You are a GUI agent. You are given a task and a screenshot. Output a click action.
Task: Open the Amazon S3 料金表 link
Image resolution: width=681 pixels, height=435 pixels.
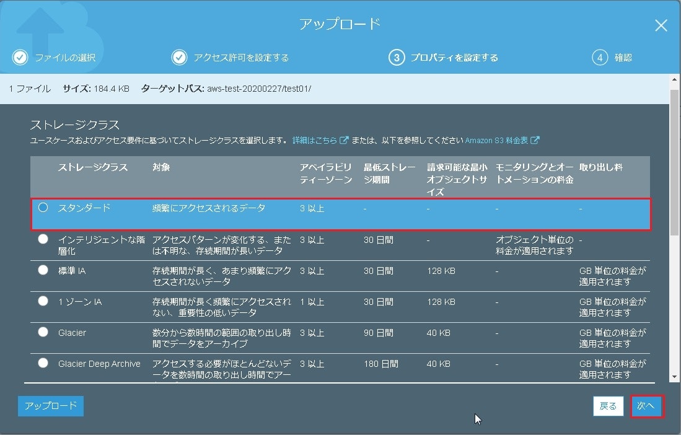click(x=496, y=140)
